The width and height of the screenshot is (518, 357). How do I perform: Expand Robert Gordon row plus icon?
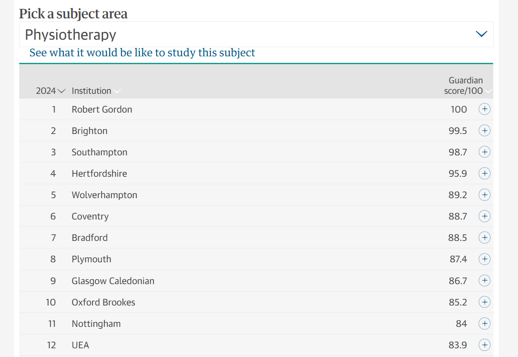(x=484, y=109)
